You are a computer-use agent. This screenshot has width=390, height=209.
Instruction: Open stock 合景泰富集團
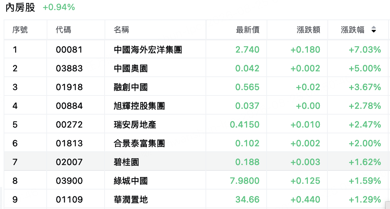(x=139, y=143)
